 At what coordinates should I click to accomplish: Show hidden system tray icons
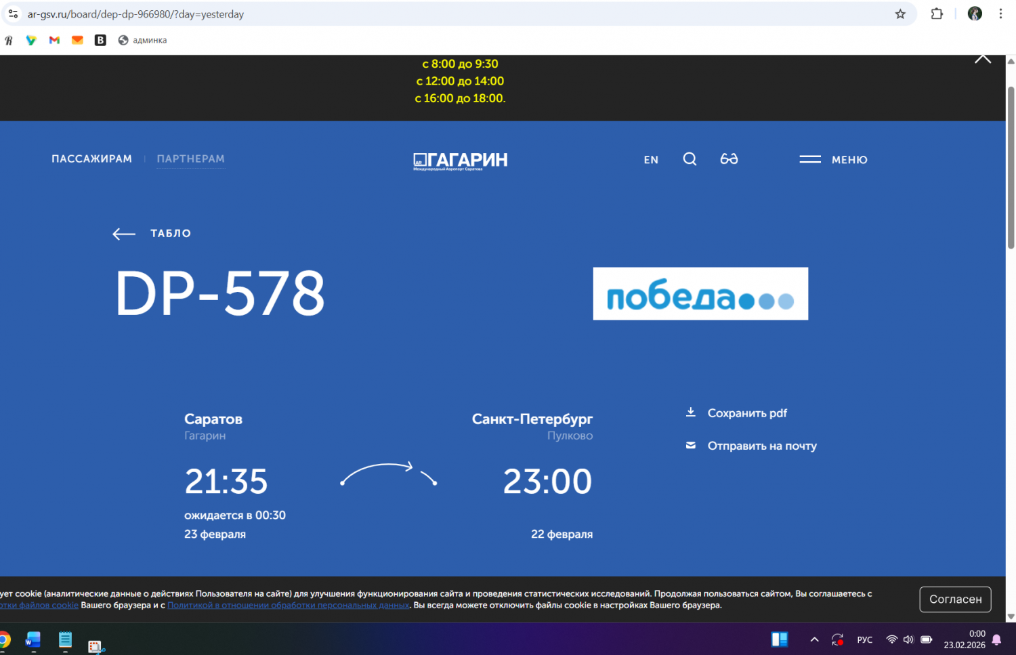tap(815, 639)
